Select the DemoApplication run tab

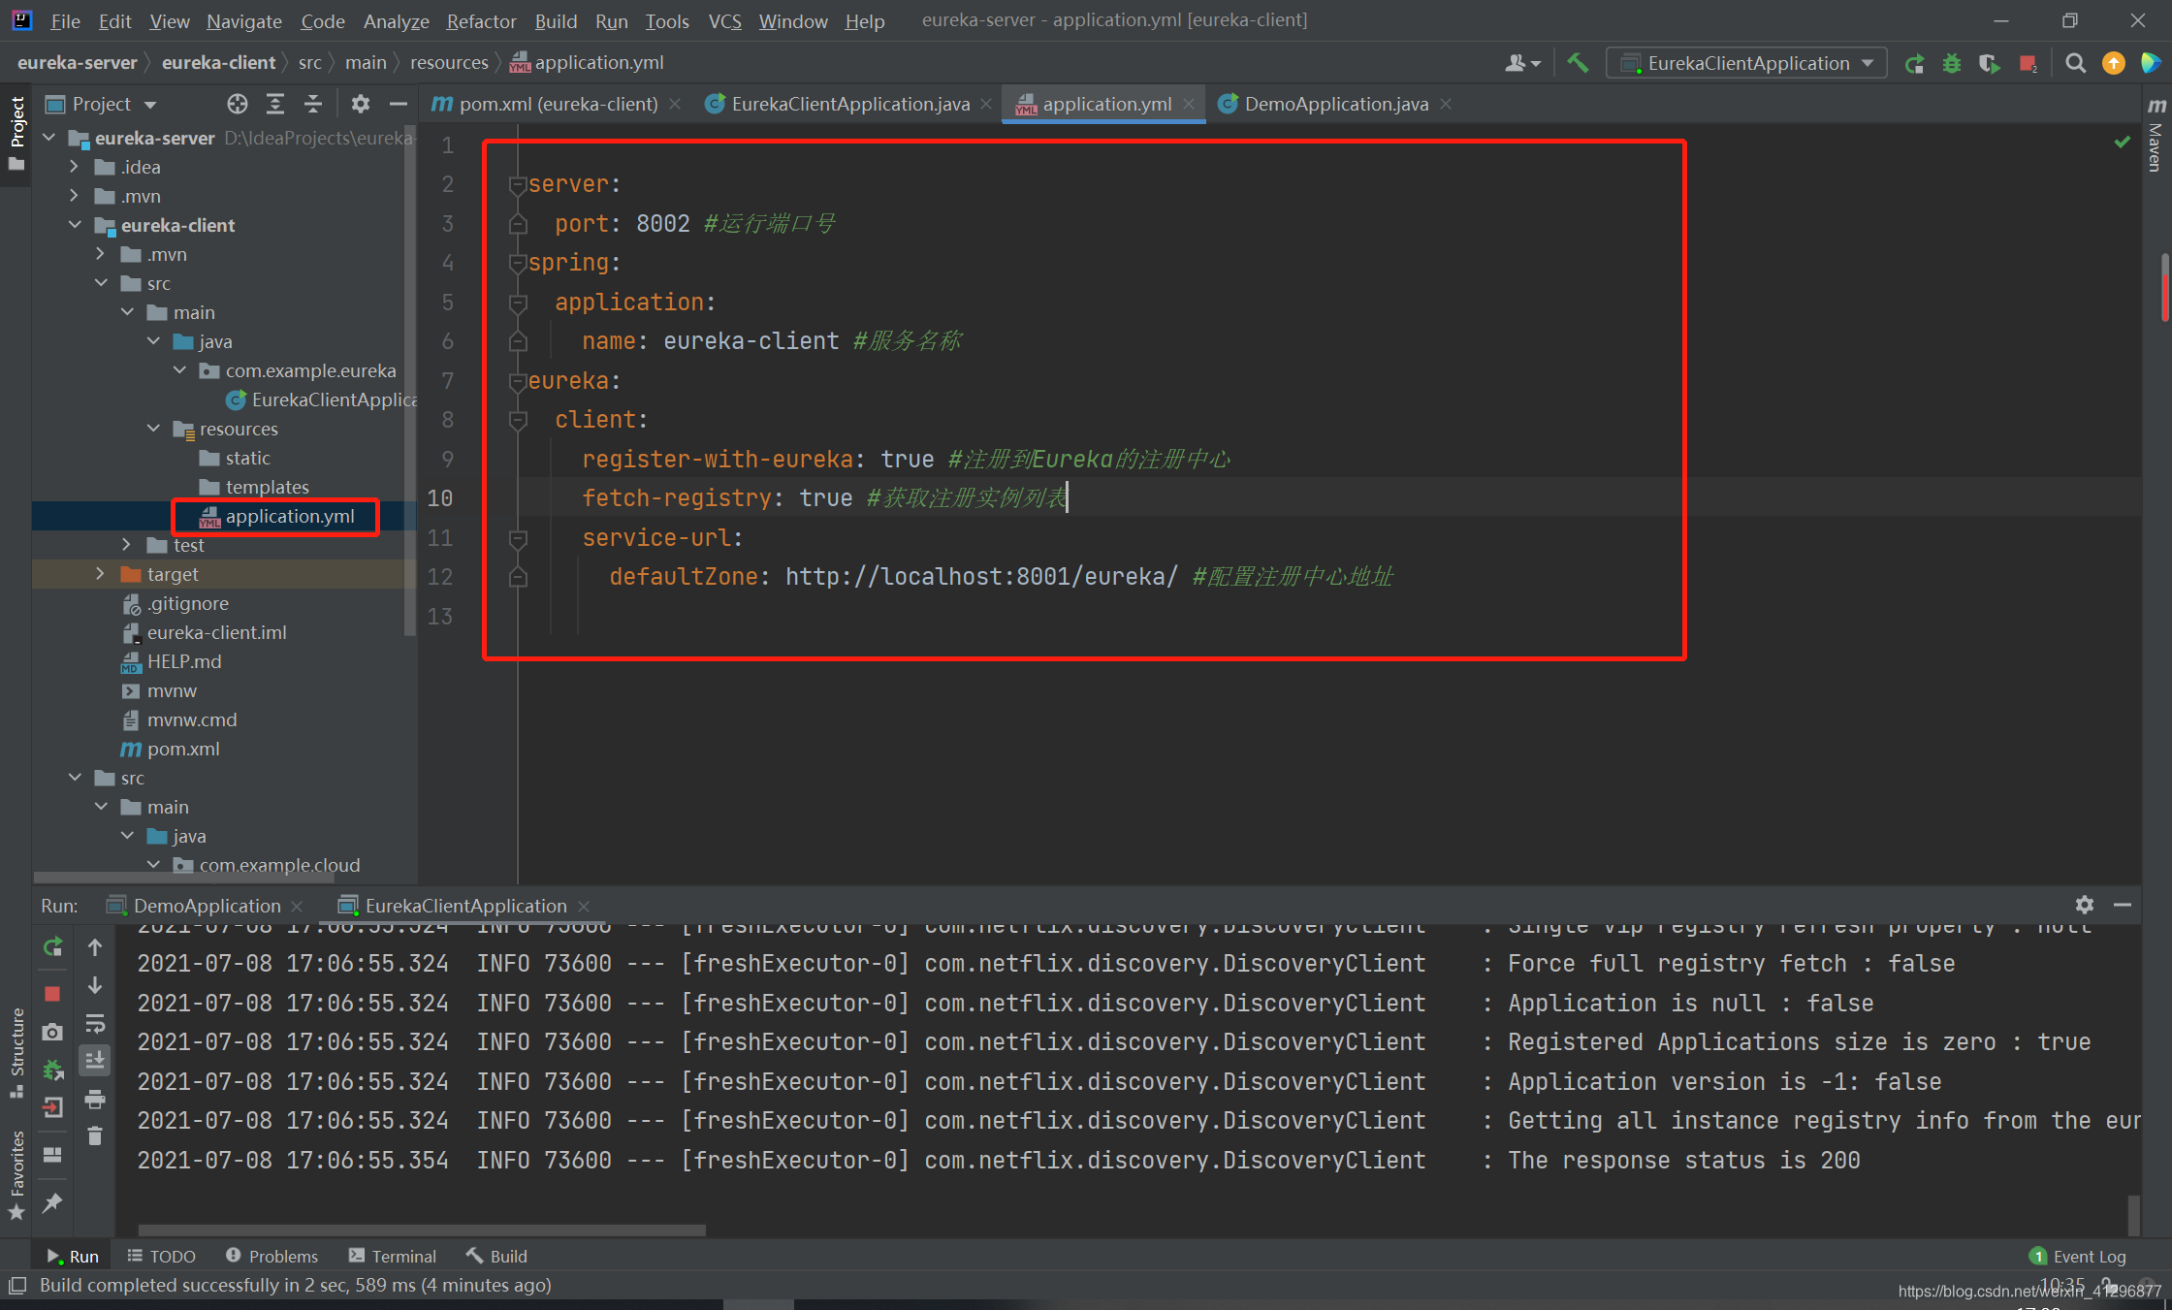pyautogui.click(x=207, y=905)
